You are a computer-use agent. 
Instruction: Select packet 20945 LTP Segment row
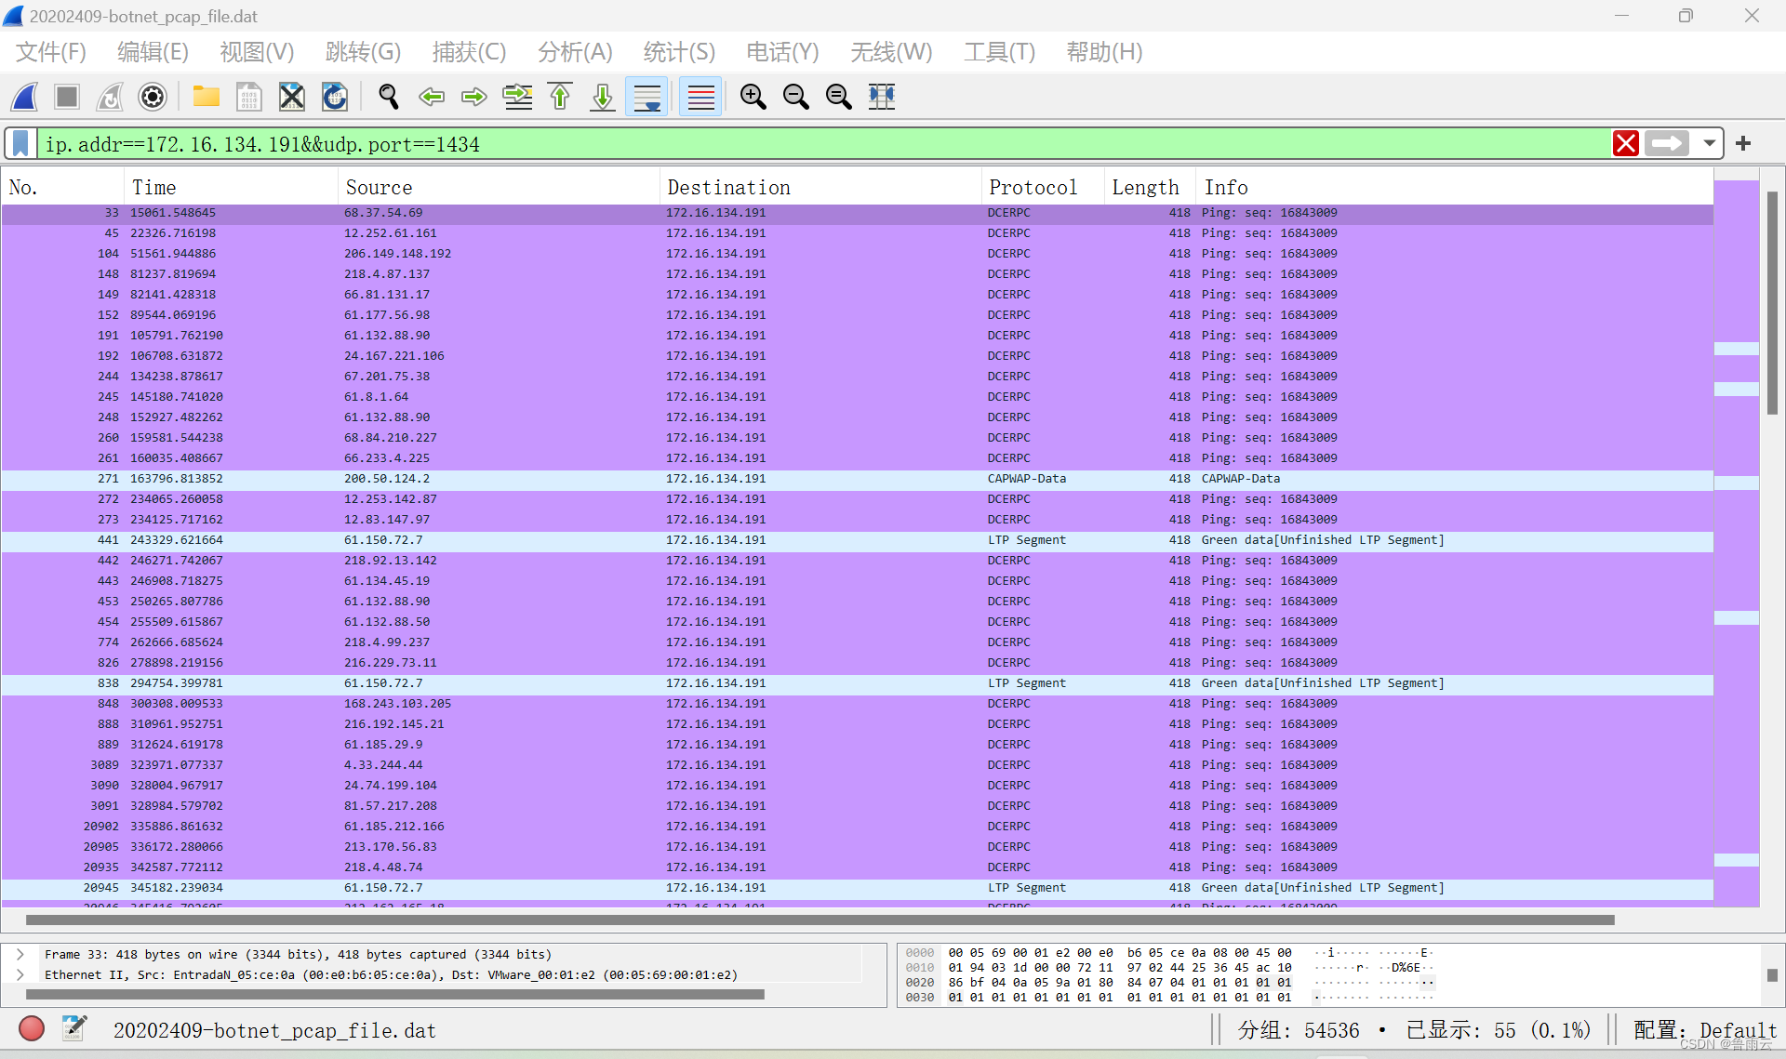tap(857, 888)
